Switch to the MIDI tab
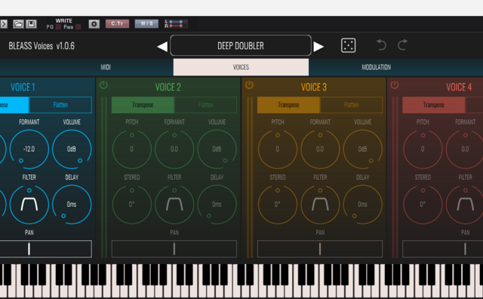The width and height of the screenshot is (483, 299). pos(106,67)
